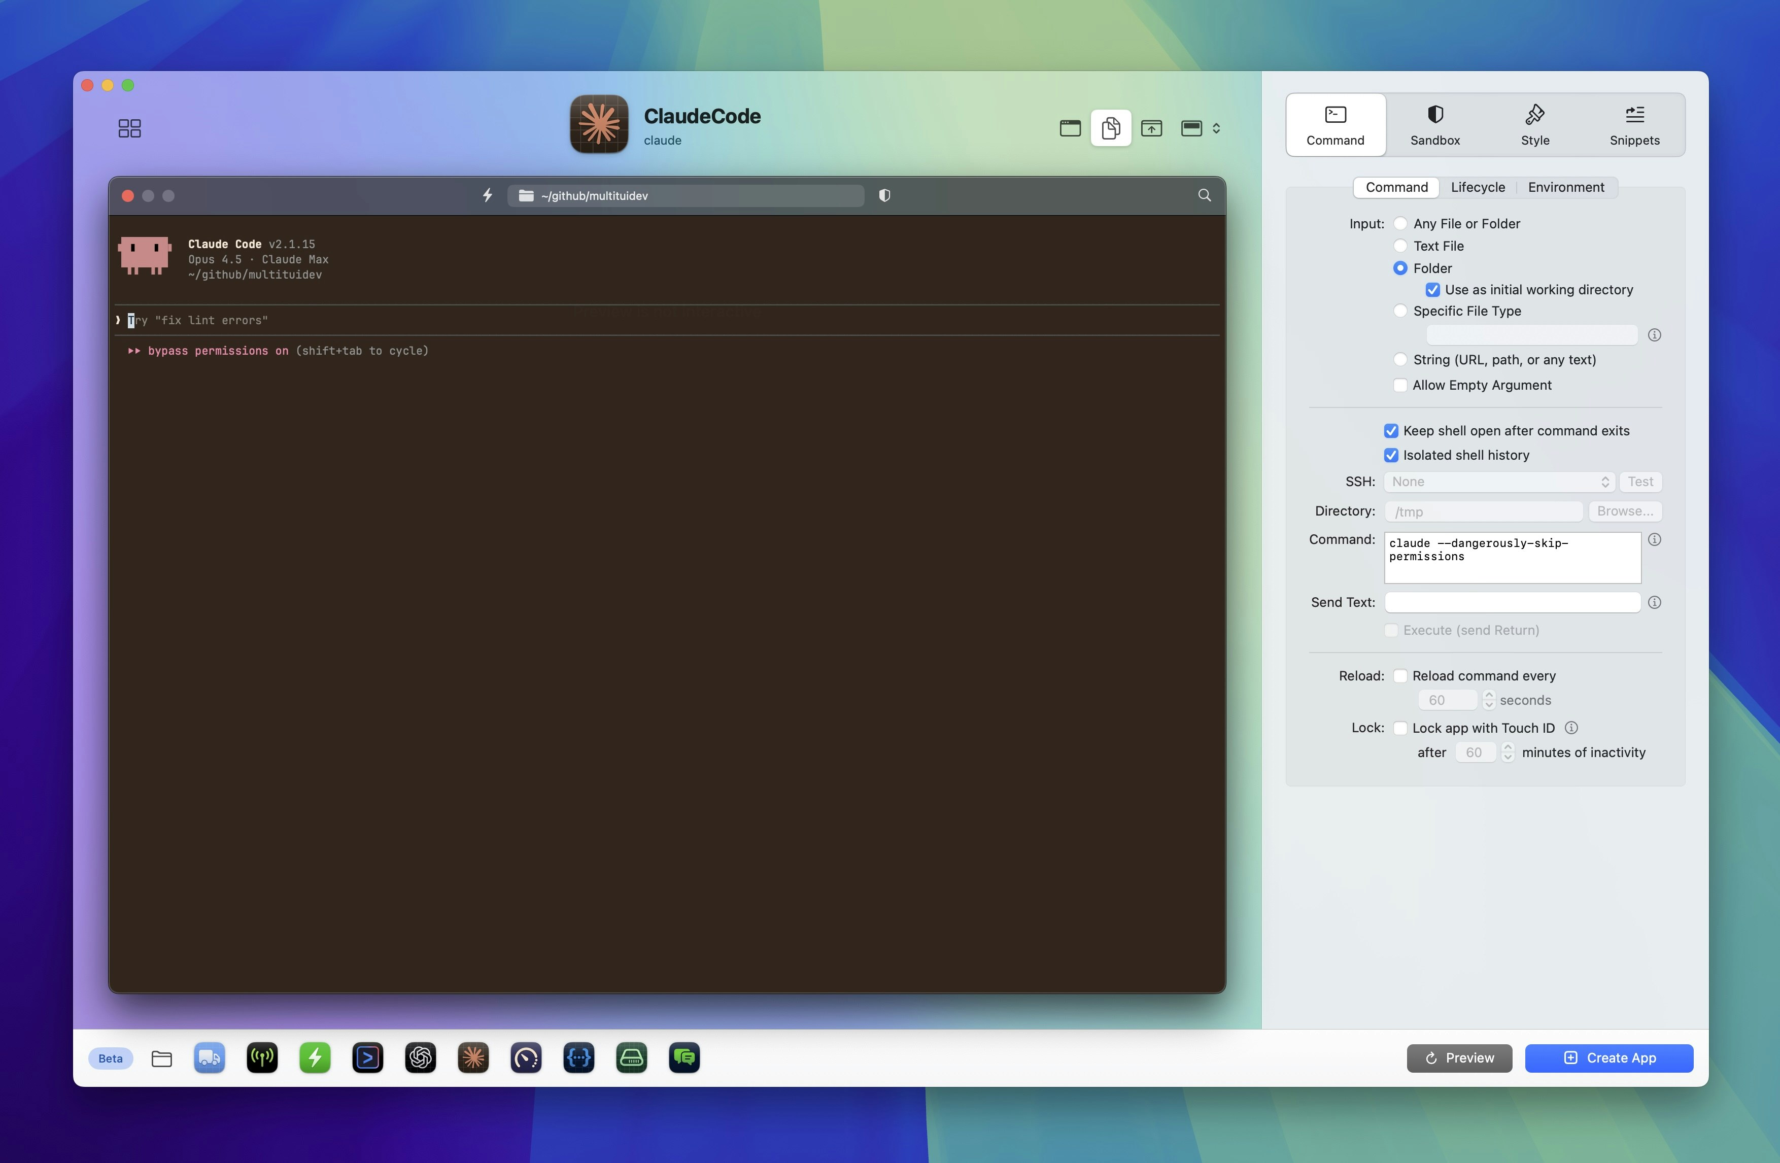Open the Style panel
Image resolution: width=1780 pixels, height=1163 pixels.
[1535, 124]
